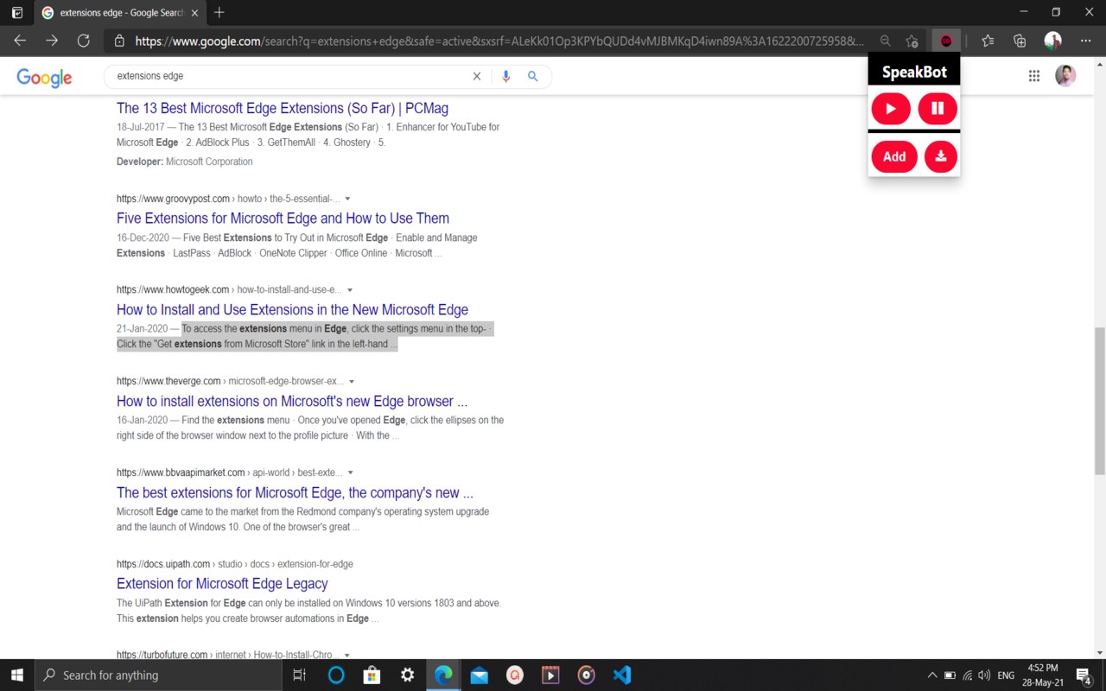The width and height of the screenshot is (1106, 691).
Task: Open Mail app on taskbar
Action: (x=479, y=675)
